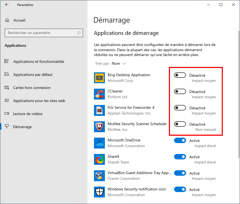Click the Microsoft OneDrive cloud icon
Image resolution: width=240 pixels, height=204 pixels.
(x=99, y=143)
